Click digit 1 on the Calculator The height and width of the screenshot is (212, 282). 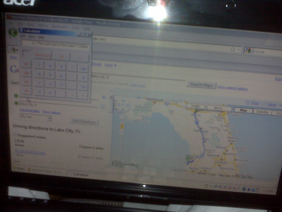coord(39,83)
